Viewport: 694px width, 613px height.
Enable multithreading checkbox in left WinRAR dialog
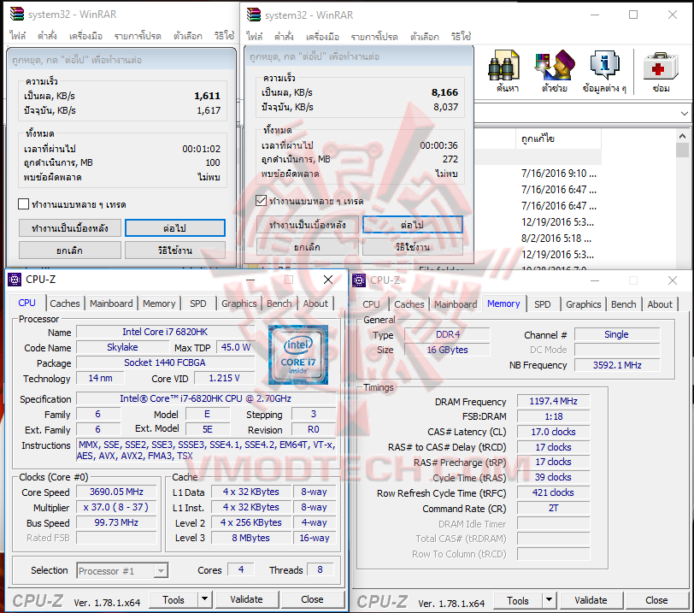(23, 204)
